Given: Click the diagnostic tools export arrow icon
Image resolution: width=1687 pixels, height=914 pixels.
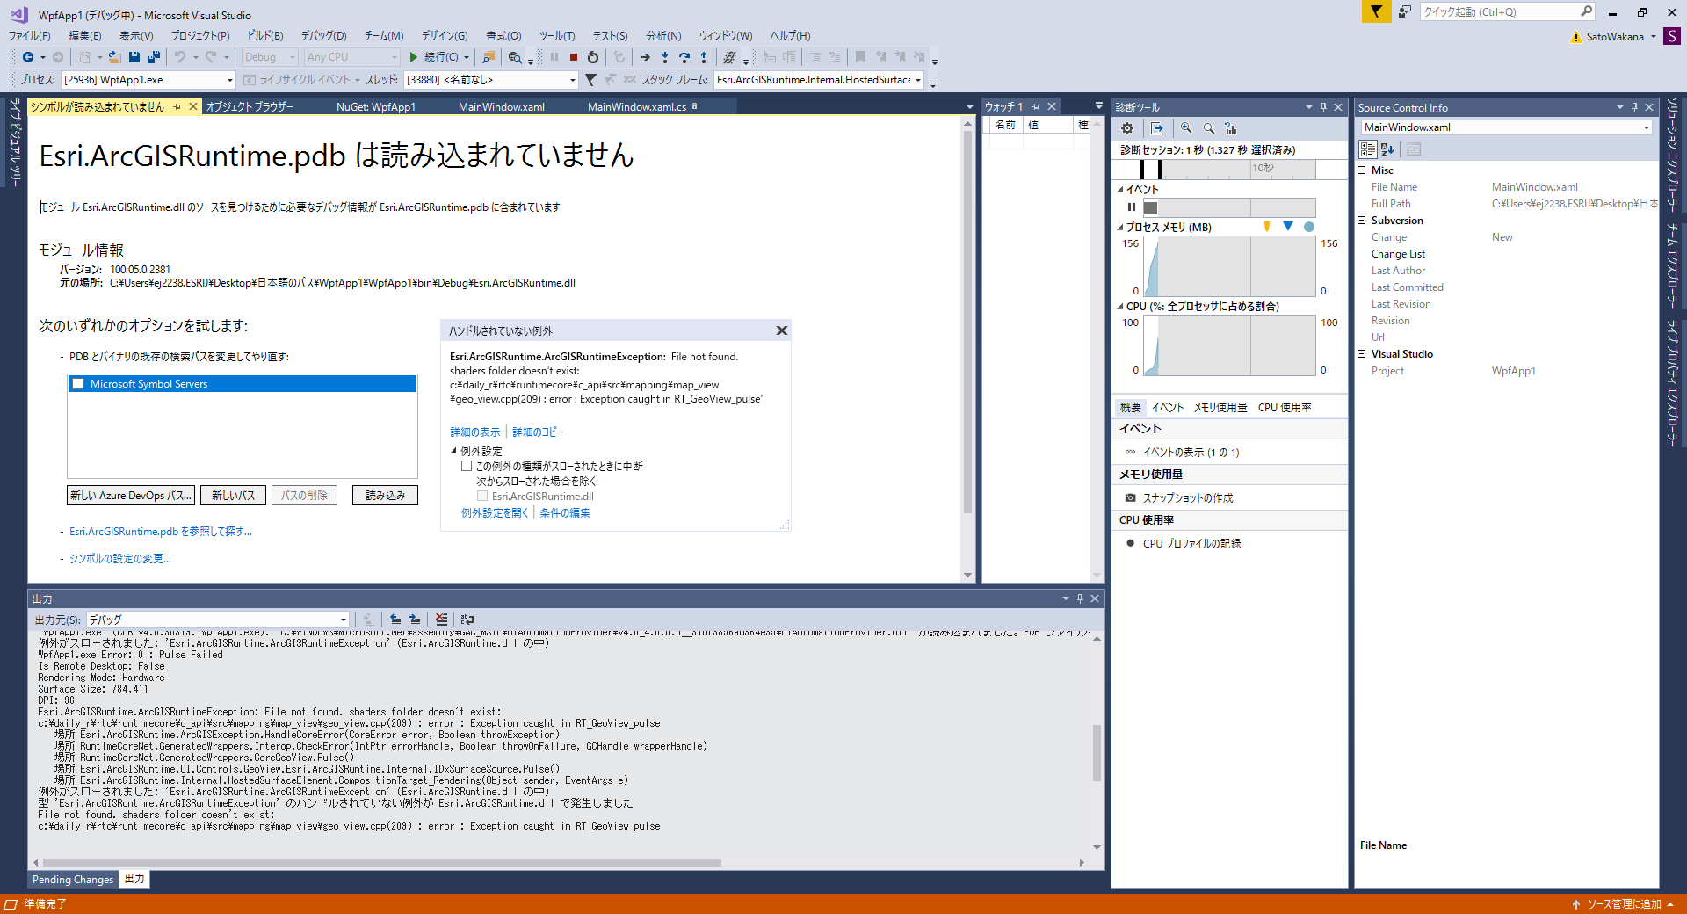Looking at the screenshot, I should tap(1157, 128).
